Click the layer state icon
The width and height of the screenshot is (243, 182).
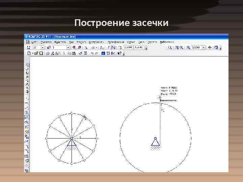[x=49, y=48]
